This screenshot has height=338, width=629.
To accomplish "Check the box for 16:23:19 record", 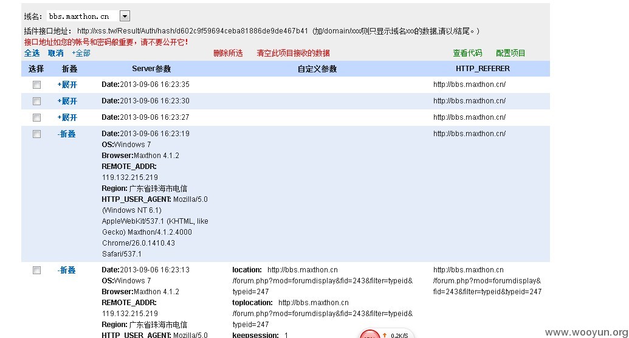I will [37, 134].
